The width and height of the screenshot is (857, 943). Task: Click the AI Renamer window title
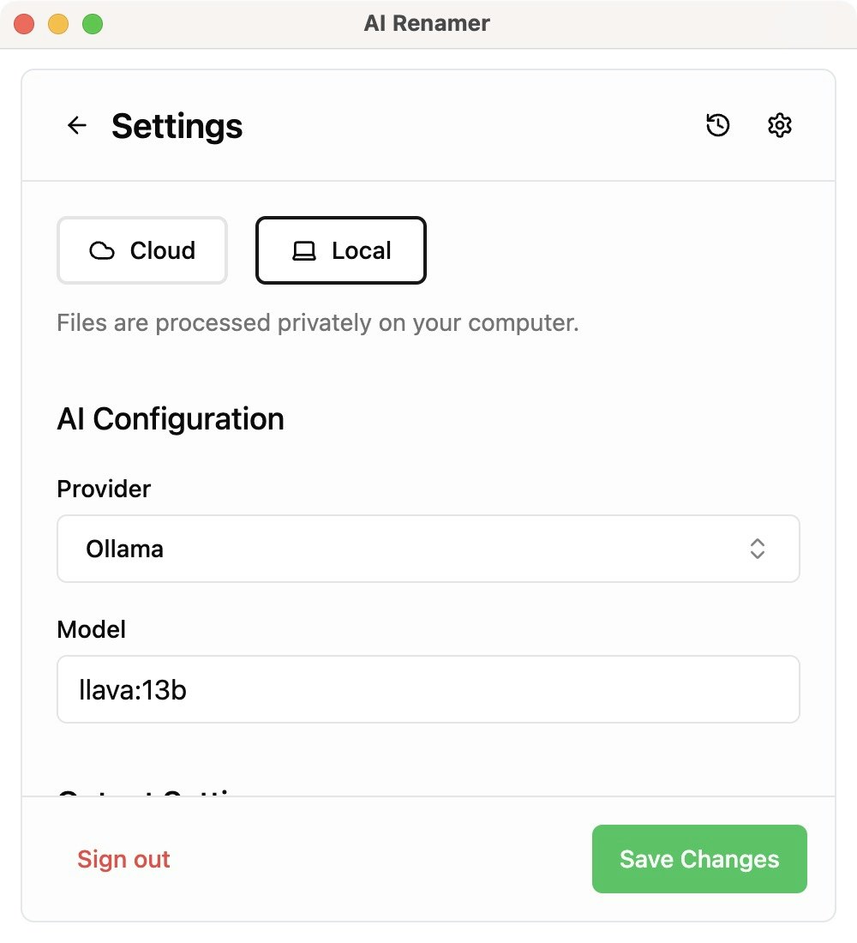[427, 23]
